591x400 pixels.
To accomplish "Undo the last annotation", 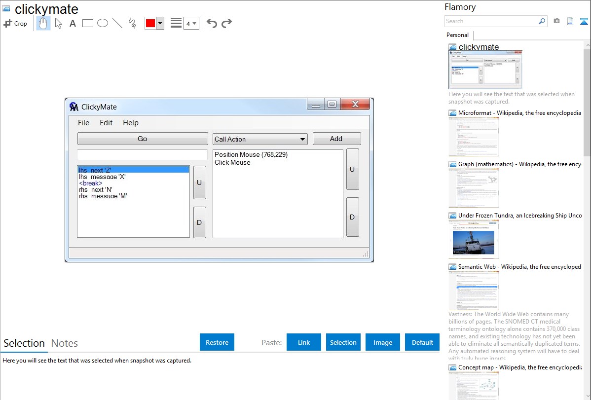I will (x=212, y=23).
